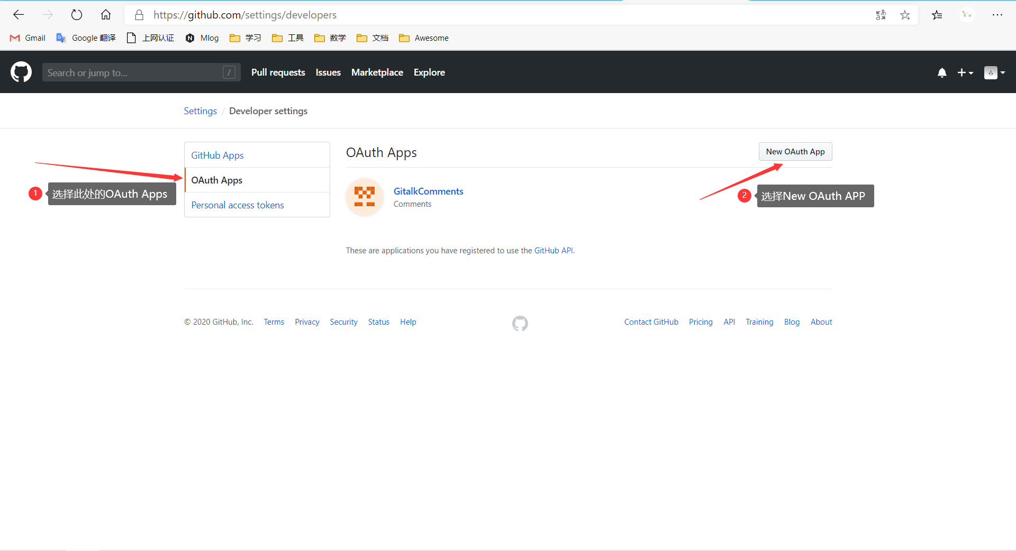
Task: Open Privacy footer link
Action: pyautogui.click(x=307, y=322)
